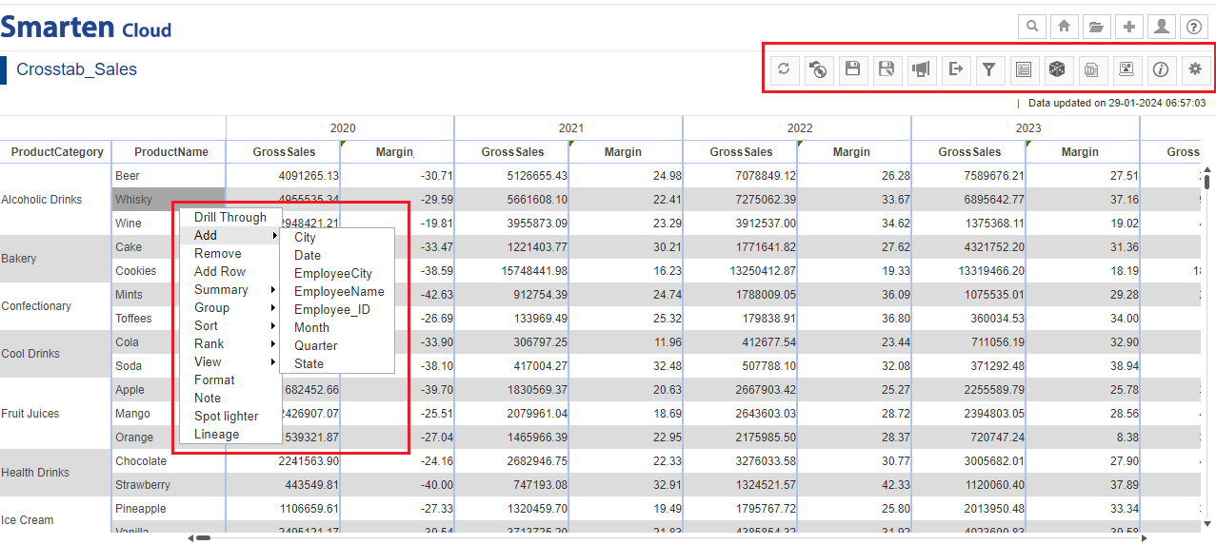Screen dimensions: 1216x545
Task: Open the repository folder icon
Action: tap(1097, 27)
